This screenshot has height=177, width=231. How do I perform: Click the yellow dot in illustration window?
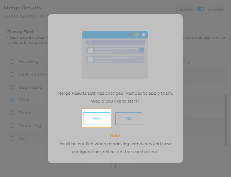click(137, 35)
